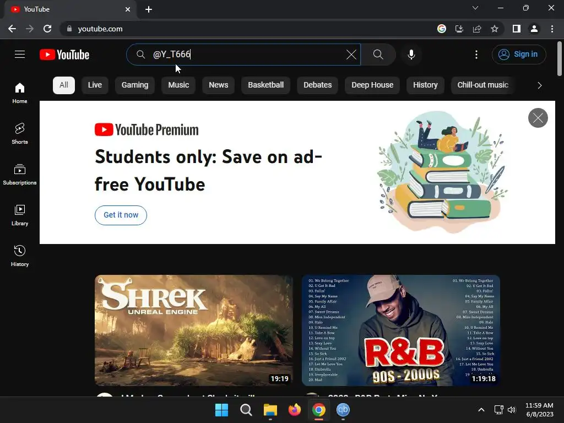This screenshot has height=423, width=564.
Task: Click the YouTube logo
Action: [64, 55]
